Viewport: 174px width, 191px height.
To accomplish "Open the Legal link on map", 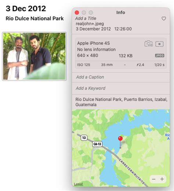I will (x=79, y=184).
